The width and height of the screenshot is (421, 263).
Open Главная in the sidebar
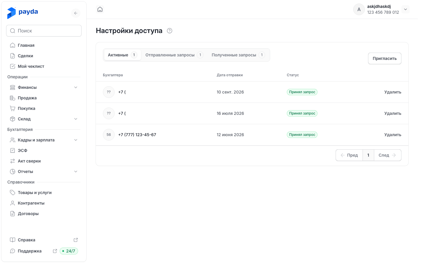(44, 45)
